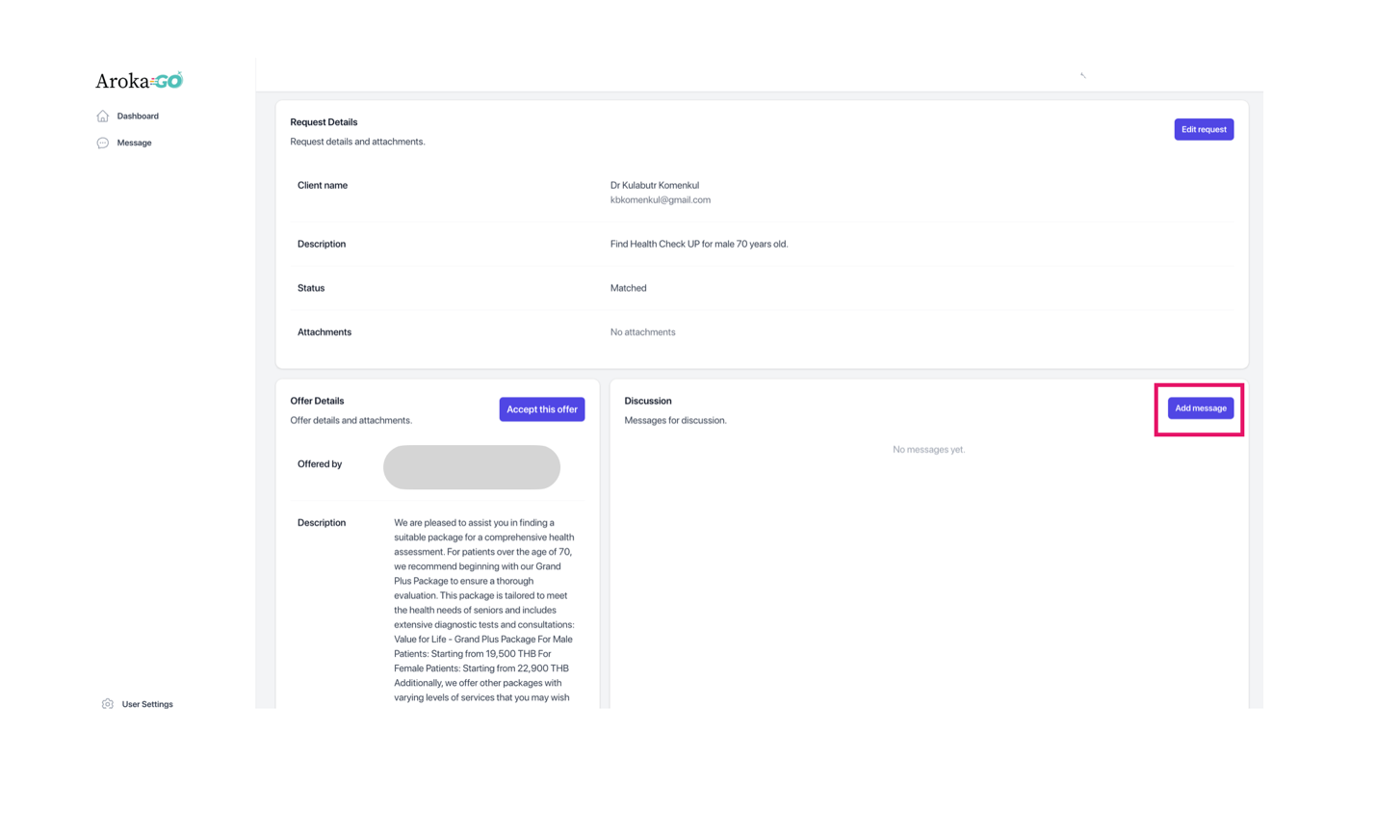Screen dimensions: 1376x838
Task: Click the Add message button
Action: click(1200, 408)
